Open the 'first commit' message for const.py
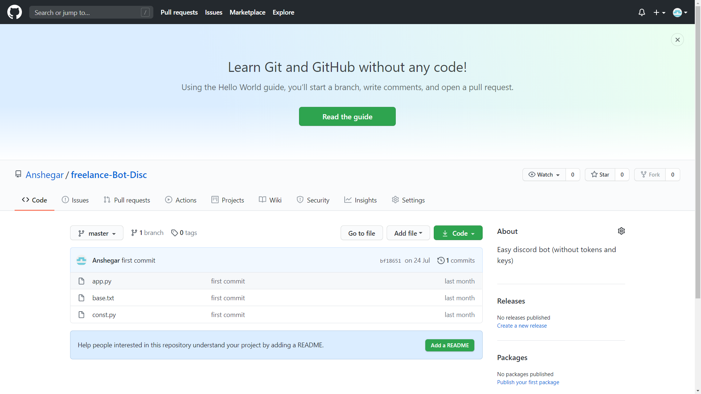 tap(228, 315)
